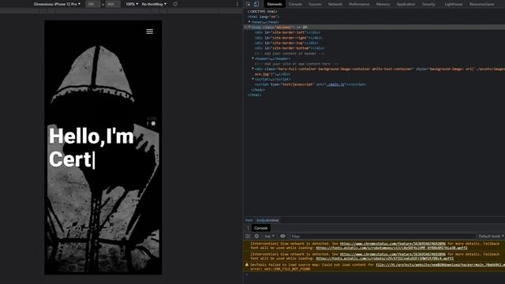Select the Console drawer tab
Image resolution: width=505 pixels, height=284 pixels.
click(x=260, y=228)
